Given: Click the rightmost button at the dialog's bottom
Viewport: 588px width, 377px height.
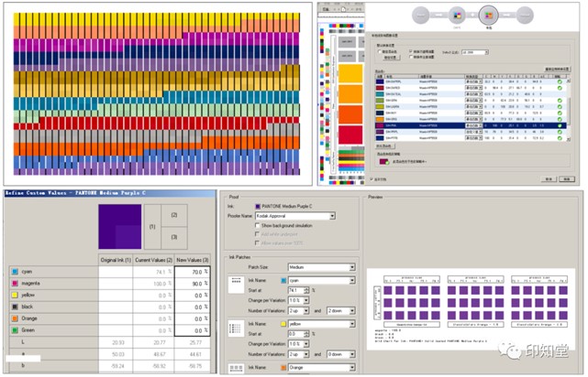Looking at the screenshot, I should (x=564, y=179).
